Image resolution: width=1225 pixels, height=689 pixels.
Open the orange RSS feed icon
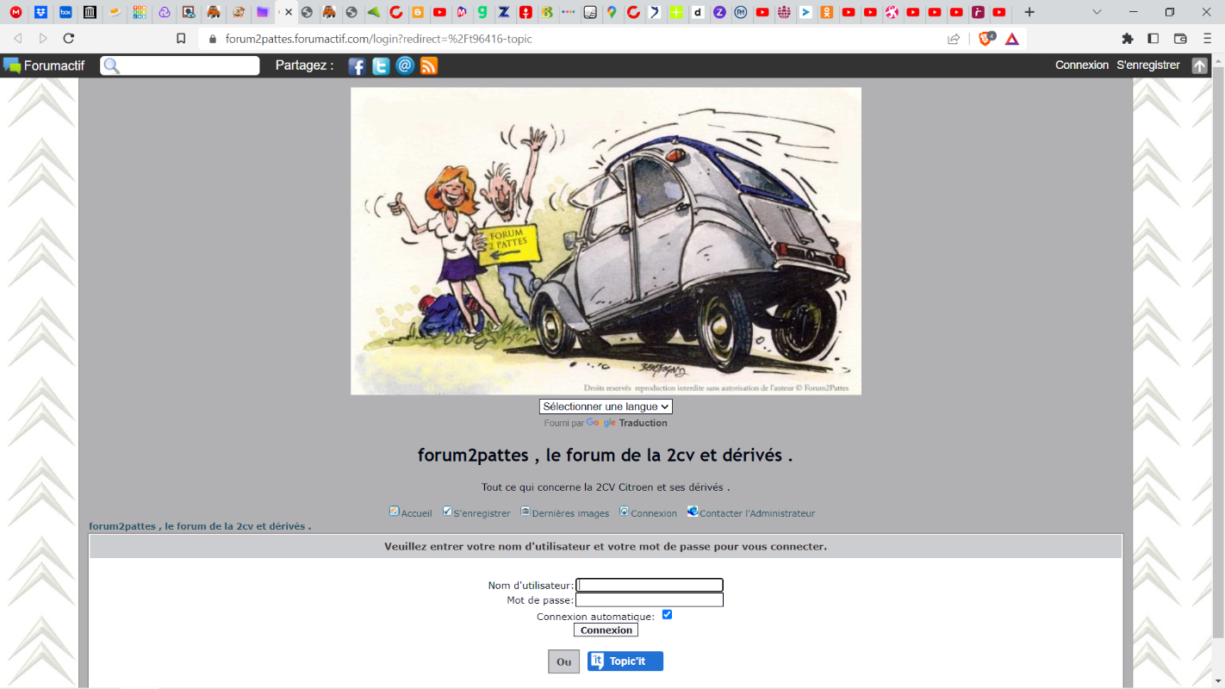429,66
